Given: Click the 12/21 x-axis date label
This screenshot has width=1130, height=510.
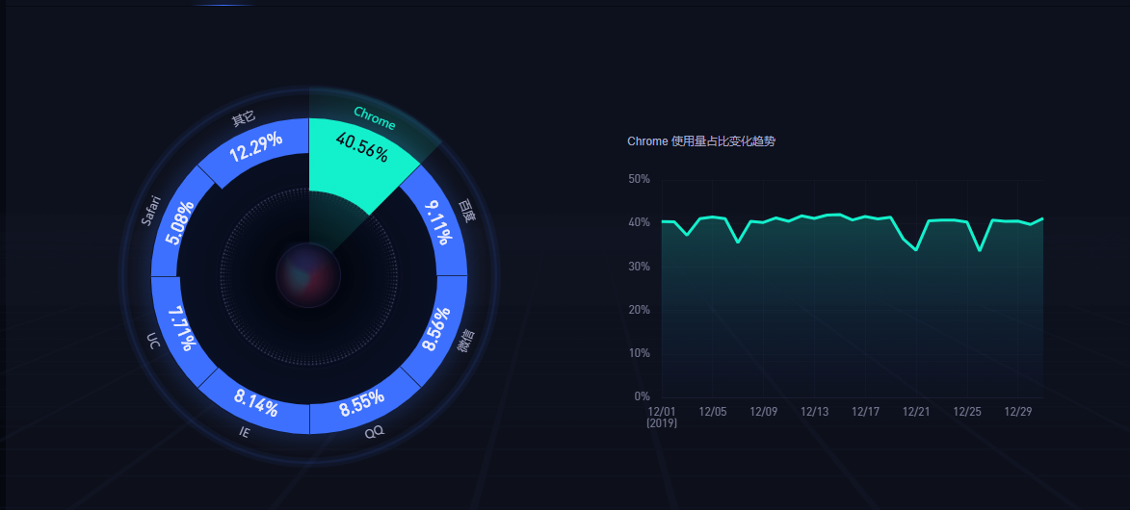Looking at the screenshot, I should pyautogui.click(x=916, y=412).
